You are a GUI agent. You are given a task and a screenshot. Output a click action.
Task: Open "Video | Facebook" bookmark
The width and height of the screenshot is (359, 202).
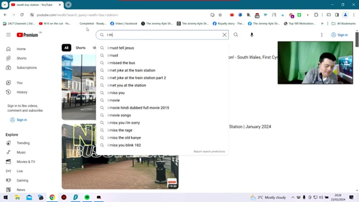tap(124, 24)
